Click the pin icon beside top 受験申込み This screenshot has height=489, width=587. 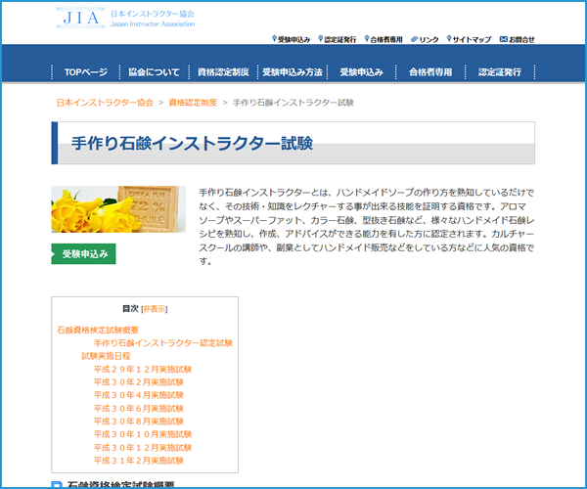(274, 39)
